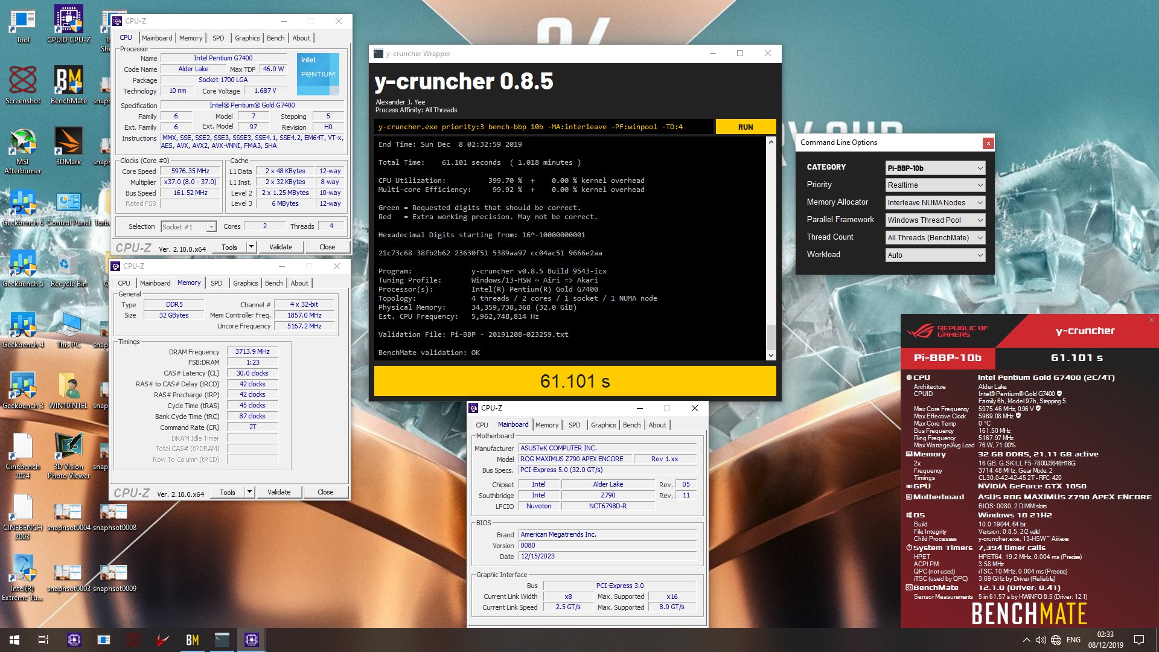Expand Tools arrow in Memory CPU-Z window
This screenshot has width=1159, height=652.
point(249,492)
